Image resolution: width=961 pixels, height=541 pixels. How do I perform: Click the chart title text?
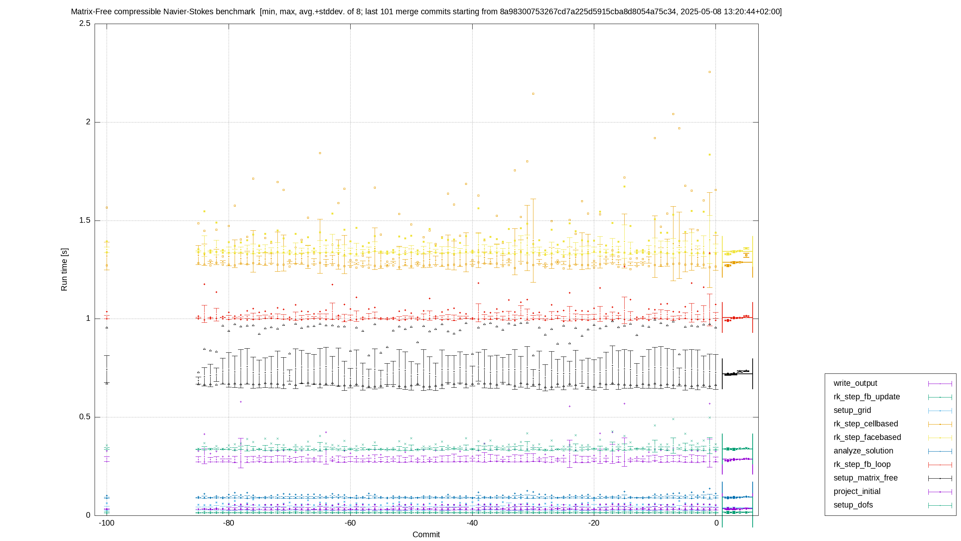click(426, 12)
